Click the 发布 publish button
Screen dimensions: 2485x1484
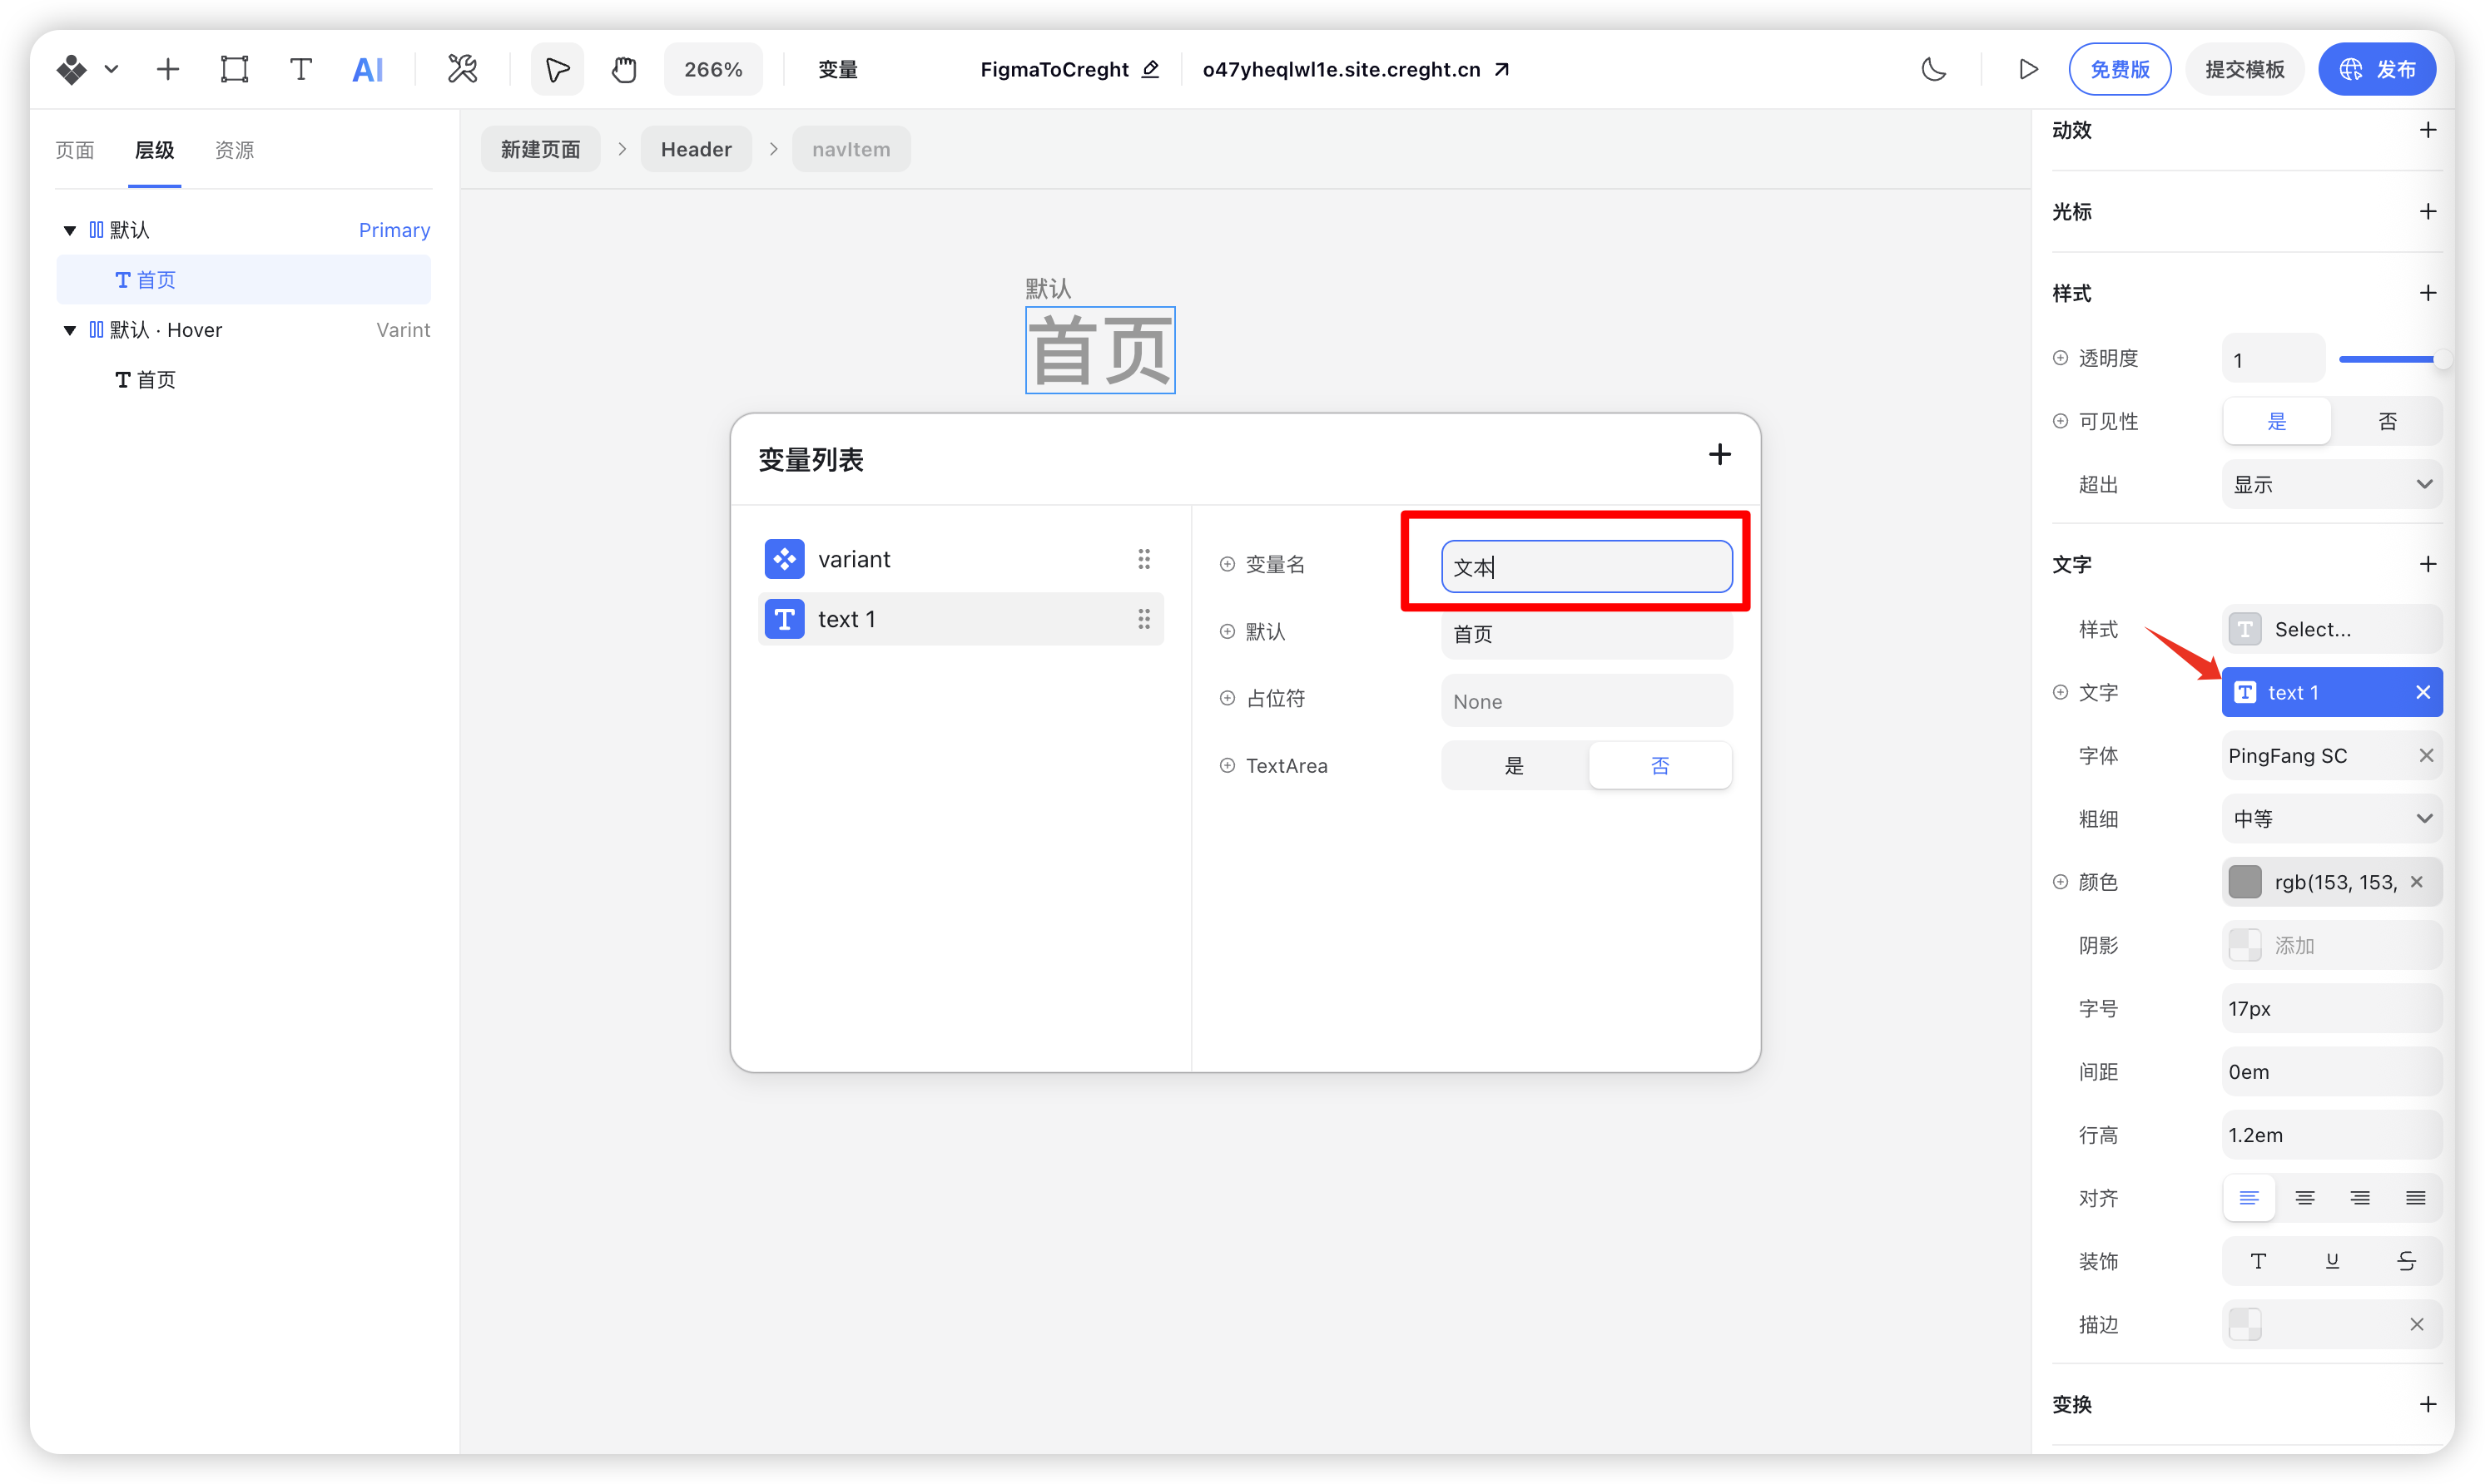click(2376, 69)
